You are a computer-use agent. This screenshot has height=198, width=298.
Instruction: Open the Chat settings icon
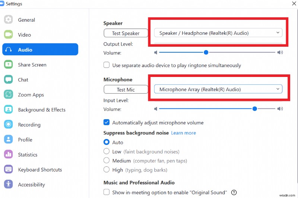click(x=8, y=80)
